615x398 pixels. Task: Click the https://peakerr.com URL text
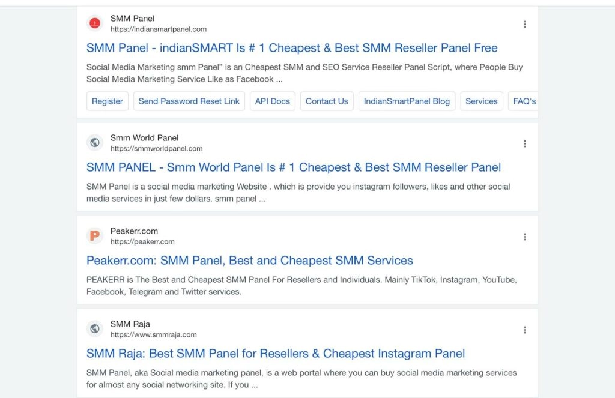point(142,242)
